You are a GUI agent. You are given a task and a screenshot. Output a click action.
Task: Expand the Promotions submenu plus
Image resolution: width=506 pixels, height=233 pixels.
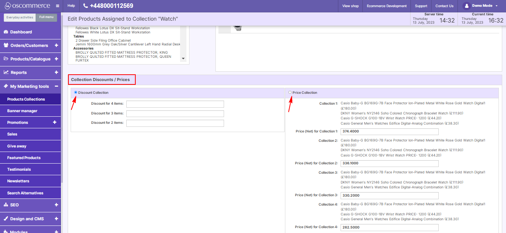pyautogui.click(x=55, y=122)
